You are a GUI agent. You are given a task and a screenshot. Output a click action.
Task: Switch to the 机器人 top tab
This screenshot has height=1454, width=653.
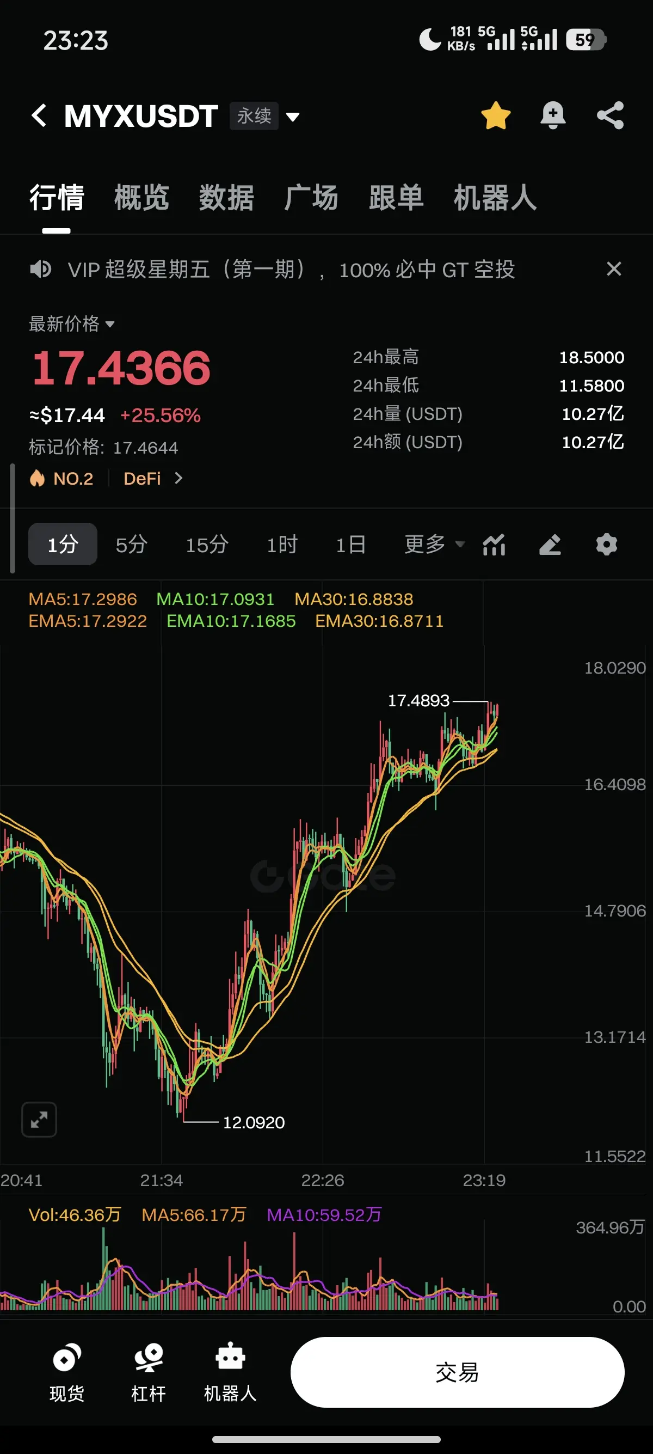coord(495,198)
